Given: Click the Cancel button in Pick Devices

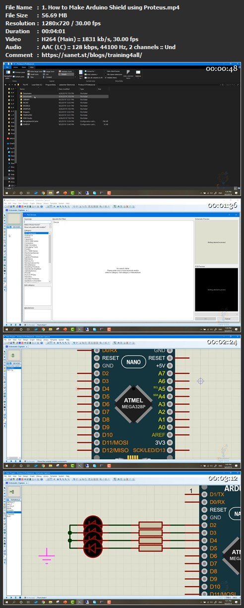Looking at the screenshot, I should coord(227,318).
